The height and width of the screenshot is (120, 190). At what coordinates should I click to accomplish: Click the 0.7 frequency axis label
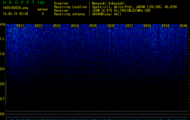2,99
